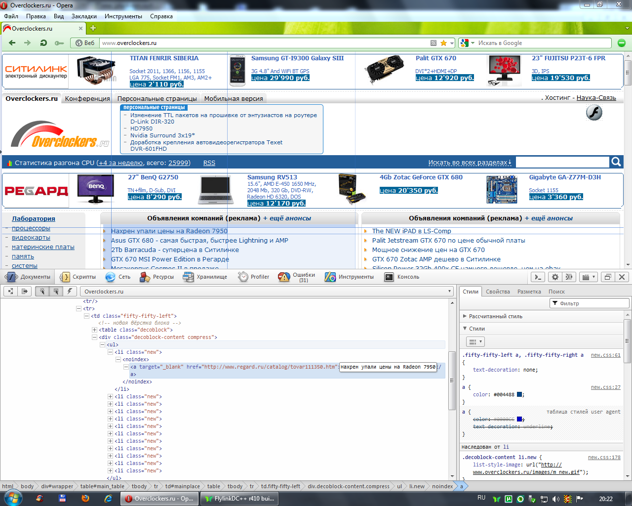Open the Errors (Ошибки) panel

(297, 277)
